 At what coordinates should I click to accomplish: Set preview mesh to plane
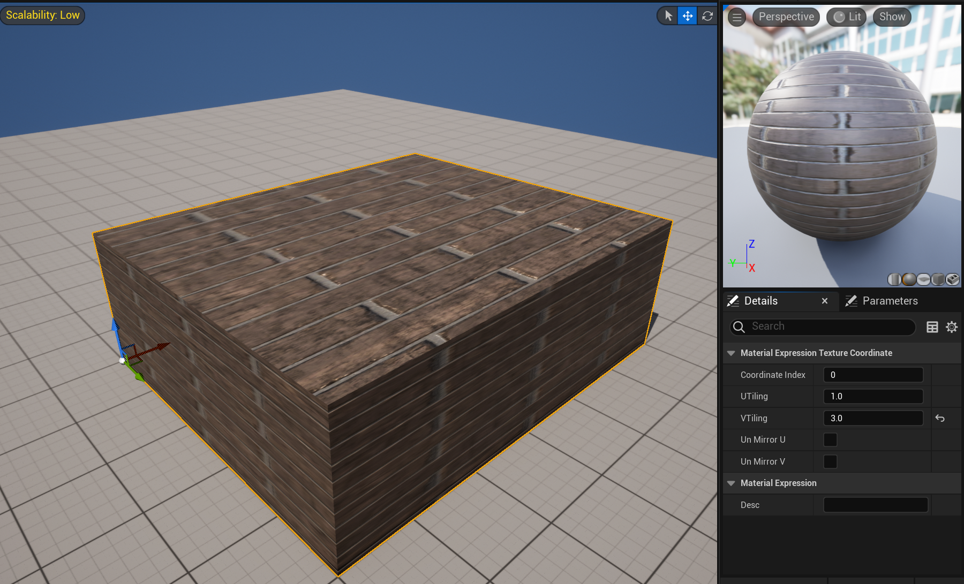[x=923, y=279]
